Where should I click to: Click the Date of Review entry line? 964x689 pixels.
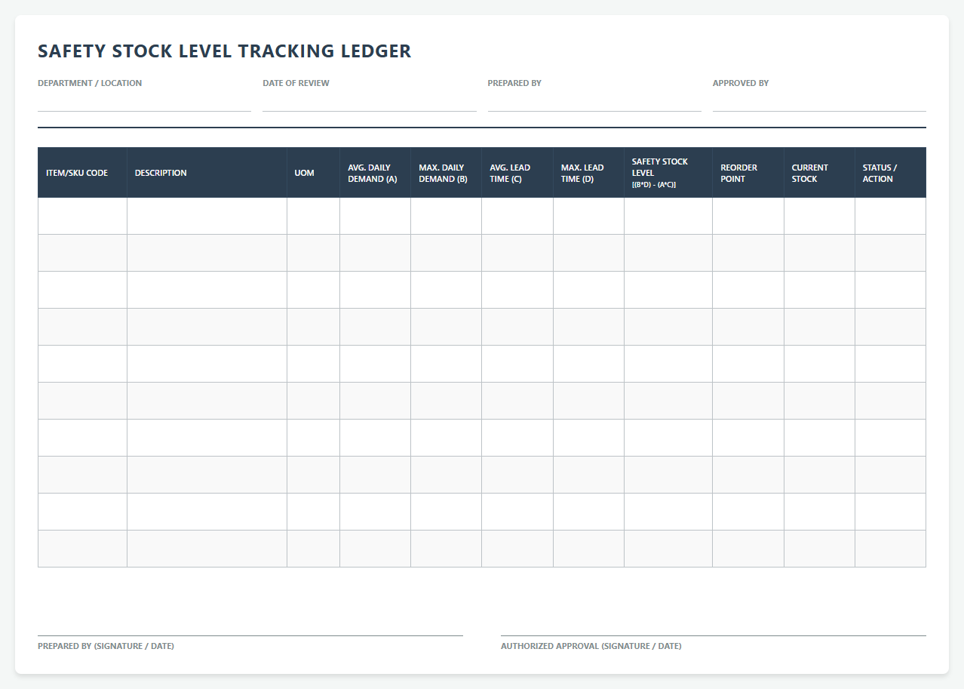click(370, 103)
